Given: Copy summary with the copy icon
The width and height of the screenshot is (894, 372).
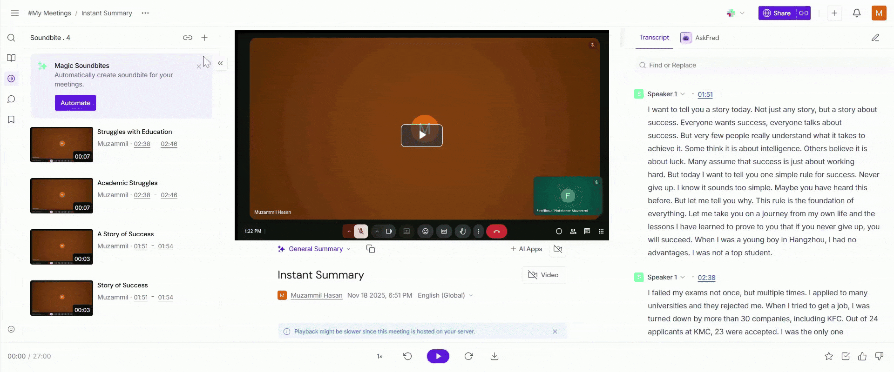Looking at the screenshot, I should 371,249.
